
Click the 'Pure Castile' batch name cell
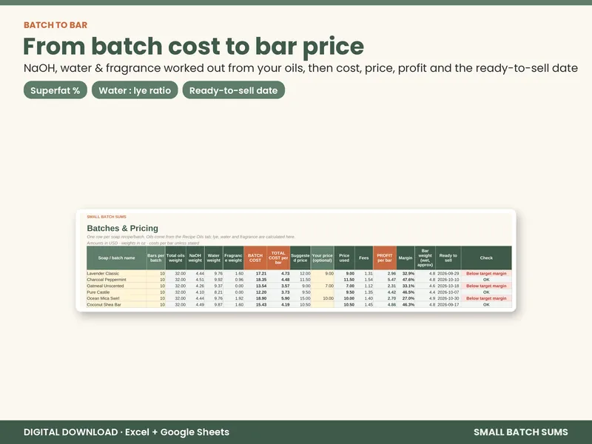(116, 292)
